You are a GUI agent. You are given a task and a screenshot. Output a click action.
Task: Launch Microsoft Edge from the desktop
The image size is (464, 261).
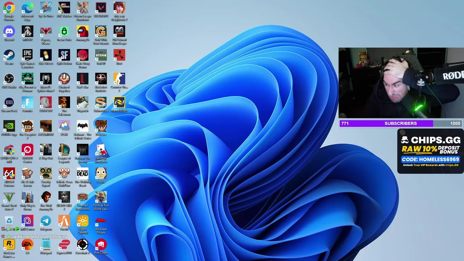pyautogui.click(x=28, y=8)
